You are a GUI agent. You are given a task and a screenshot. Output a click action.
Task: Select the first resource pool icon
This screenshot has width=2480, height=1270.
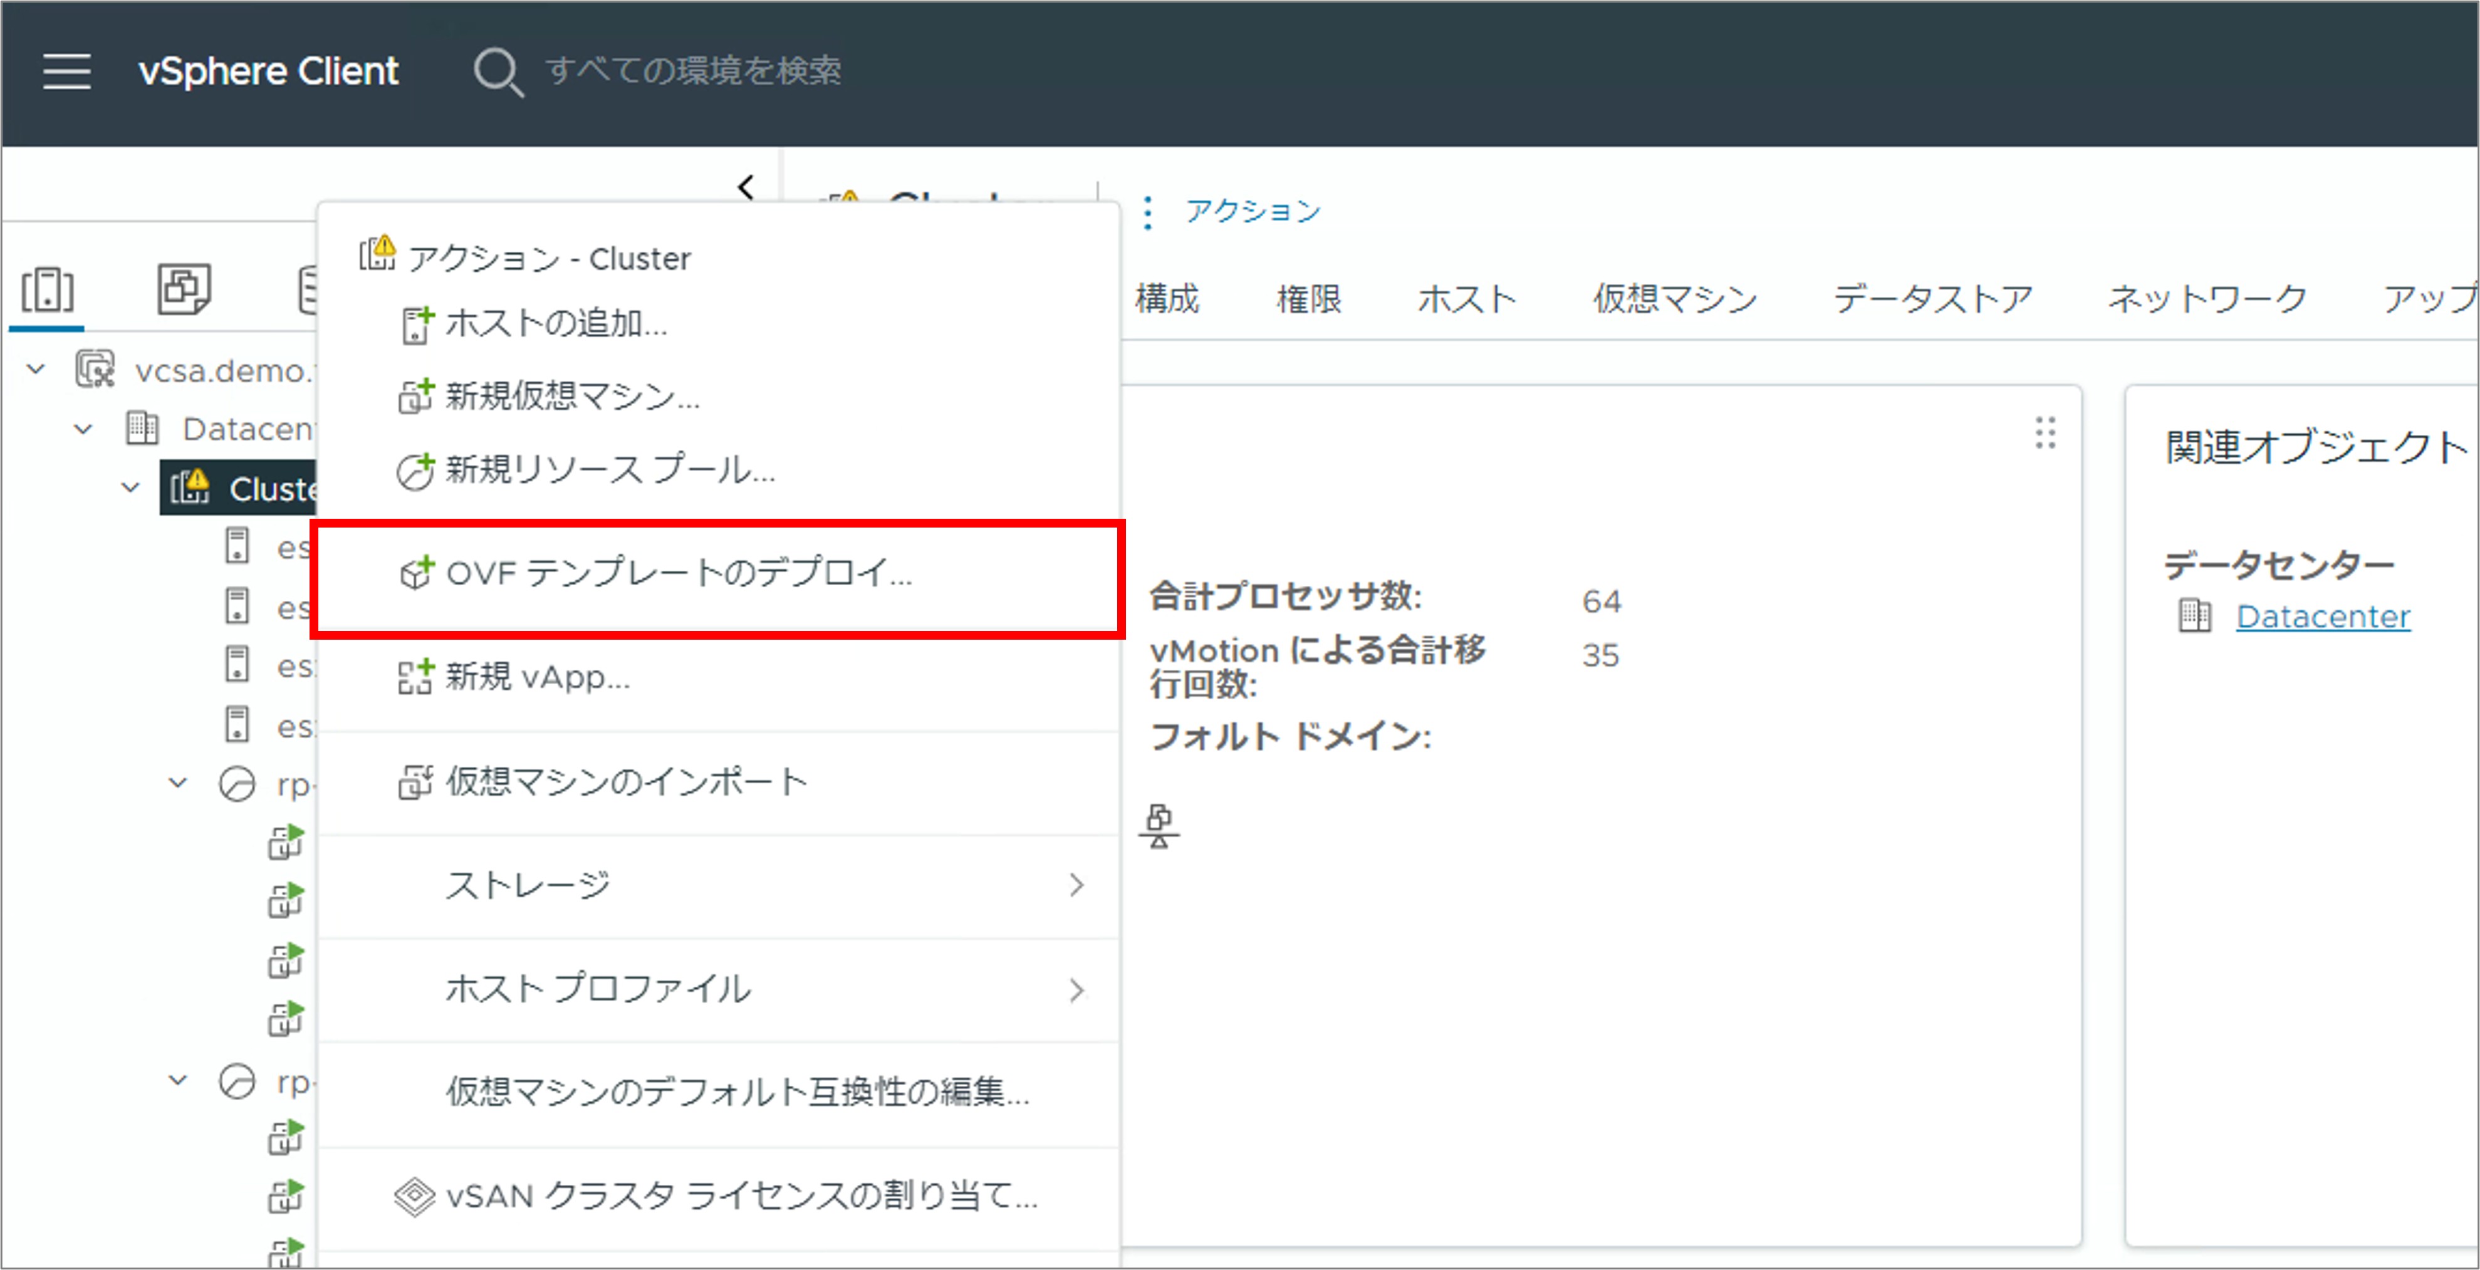(237, 784)
